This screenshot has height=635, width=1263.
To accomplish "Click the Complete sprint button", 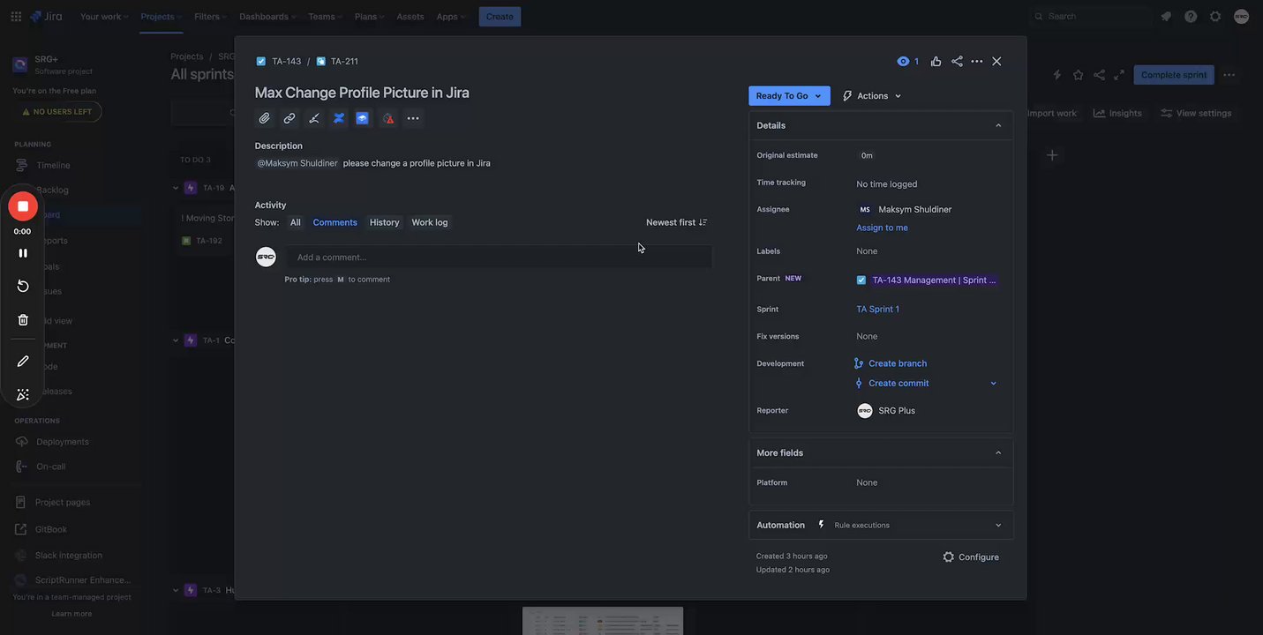I will [x=1174, y=75].
